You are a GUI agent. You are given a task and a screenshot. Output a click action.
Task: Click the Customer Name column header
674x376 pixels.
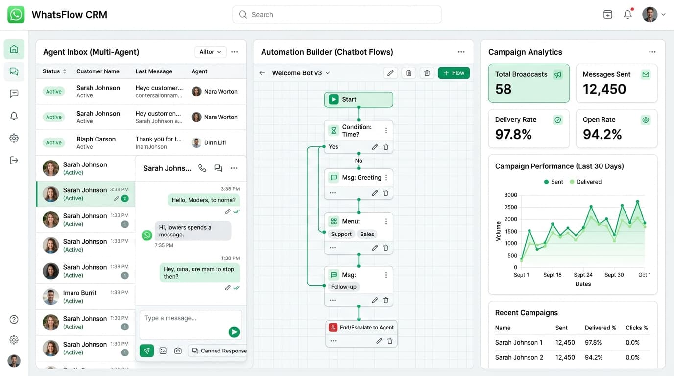point(98,71)
